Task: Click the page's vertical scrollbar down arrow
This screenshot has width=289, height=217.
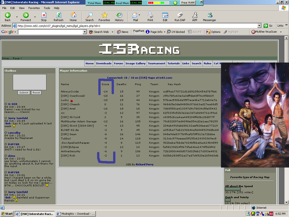Action: click(x=286, y=202)
